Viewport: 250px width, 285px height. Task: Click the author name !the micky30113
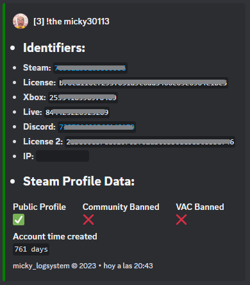tap(71, 21)
